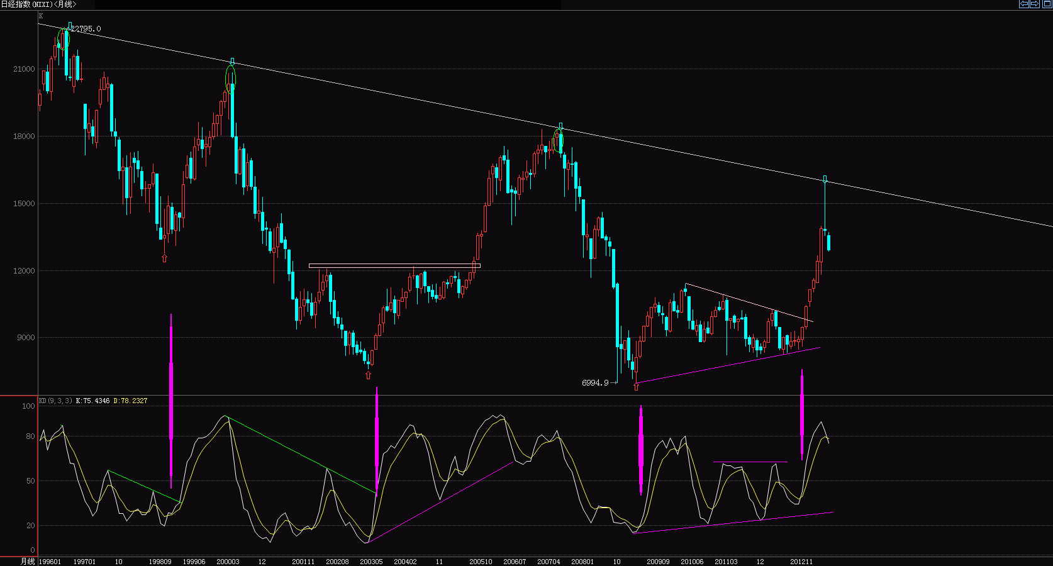Click the 200801 date on the time axis
The width and height of the screenshot is (1053, 566).
click(x=583, y=562)
